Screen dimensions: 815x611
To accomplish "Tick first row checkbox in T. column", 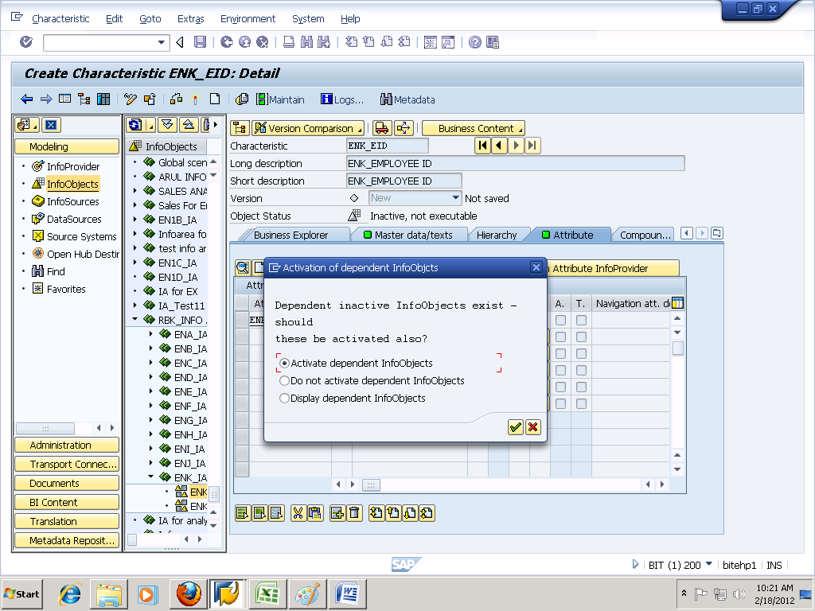I will tap(581, 321).
